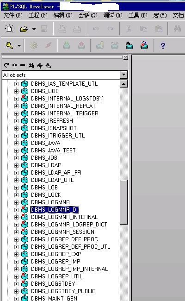This screenshot has width=185, height=301.
Task: Expand the DBMS_JAVA node
Action: click(16, 143)
